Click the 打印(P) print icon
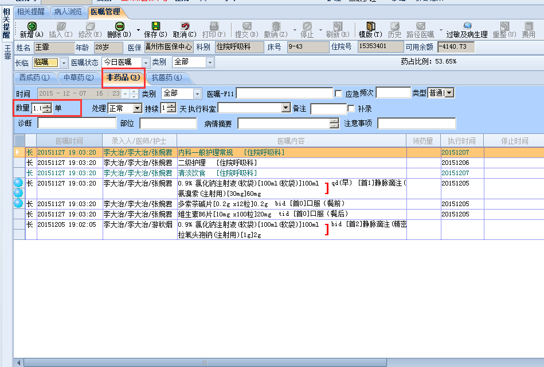The image size is (544, 367). tap(214, 26)
